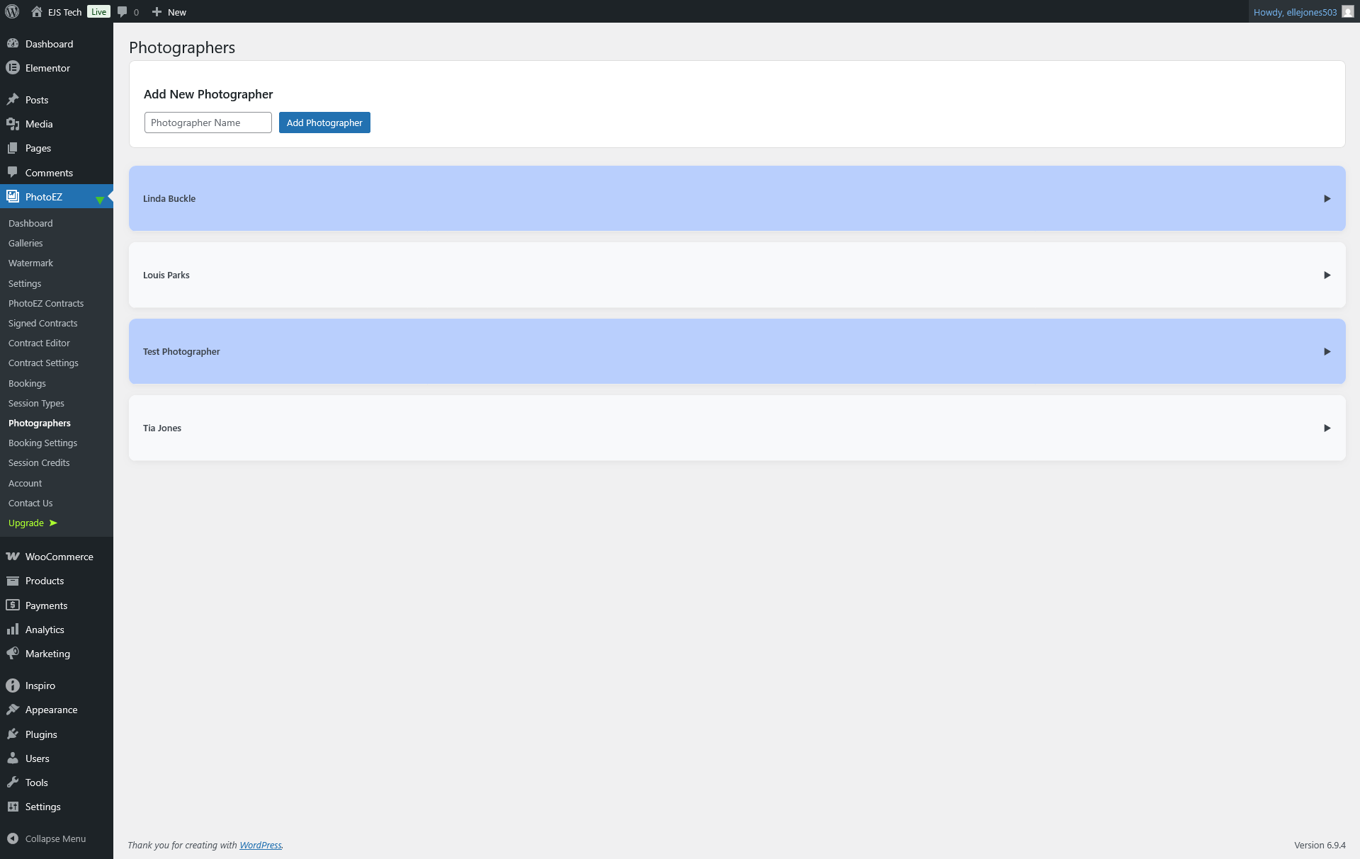This screenshot has width=1360, height=859.
Task: Open the WooCommerce icon in sidebar
Action: 13,557
